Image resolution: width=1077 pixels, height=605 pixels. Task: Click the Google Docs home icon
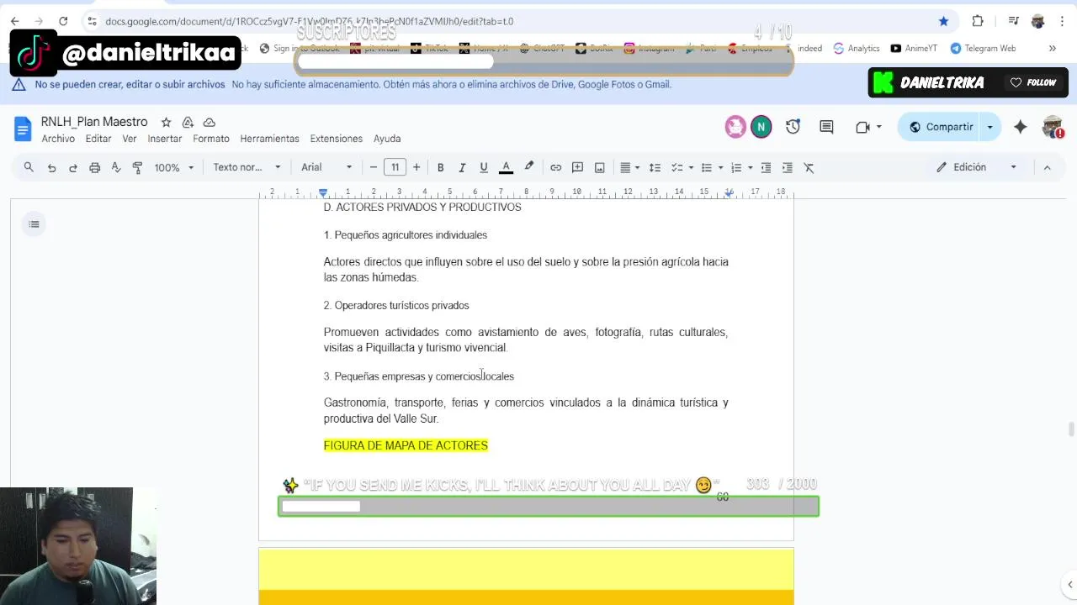coord(23,129)
